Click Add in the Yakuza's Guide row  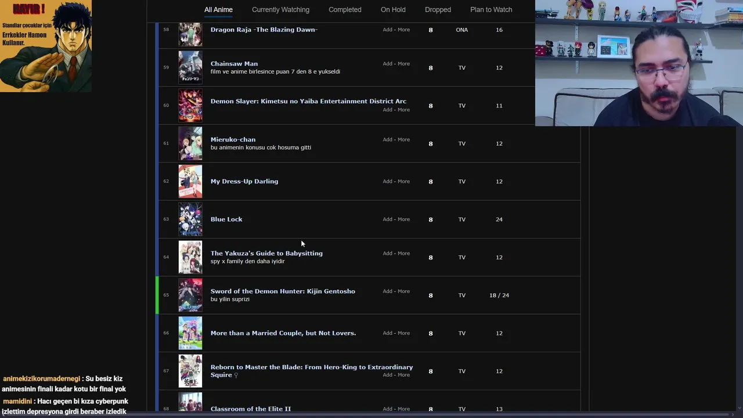pos(387,253)
